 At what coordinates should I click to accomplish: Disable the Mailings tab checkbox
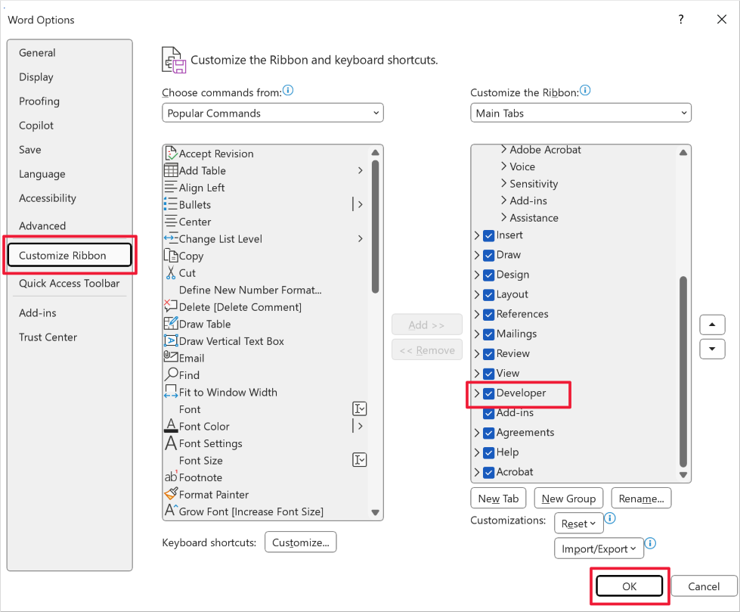[x=488, y=334]
